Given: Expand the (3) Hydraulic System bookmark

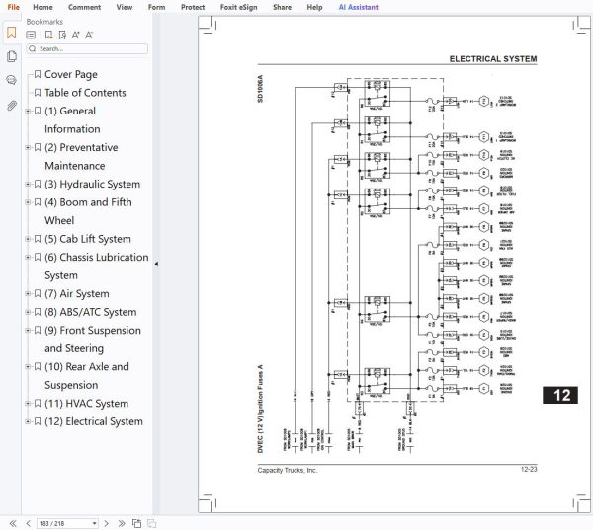Looking at the screenshot, I should pyautogui.click(x=28, y=184).
